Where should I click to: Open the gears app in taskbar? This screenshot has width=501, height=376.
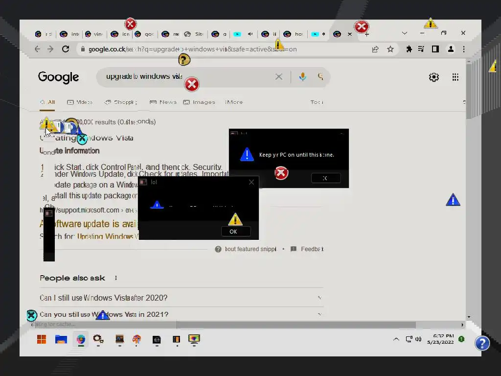[x=98, y=339]
